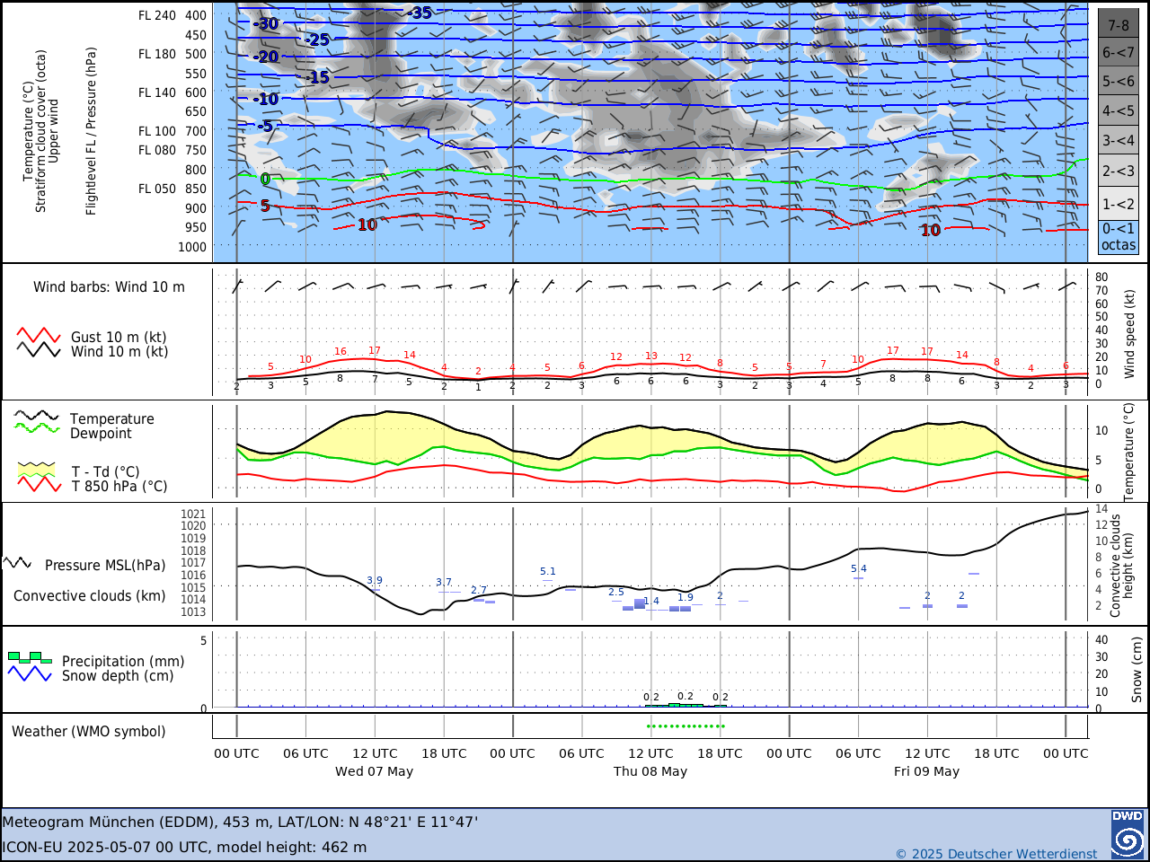Click the Wind barbs: Wind 10 m label
1150x862 pixels.
tap(109, 287)
